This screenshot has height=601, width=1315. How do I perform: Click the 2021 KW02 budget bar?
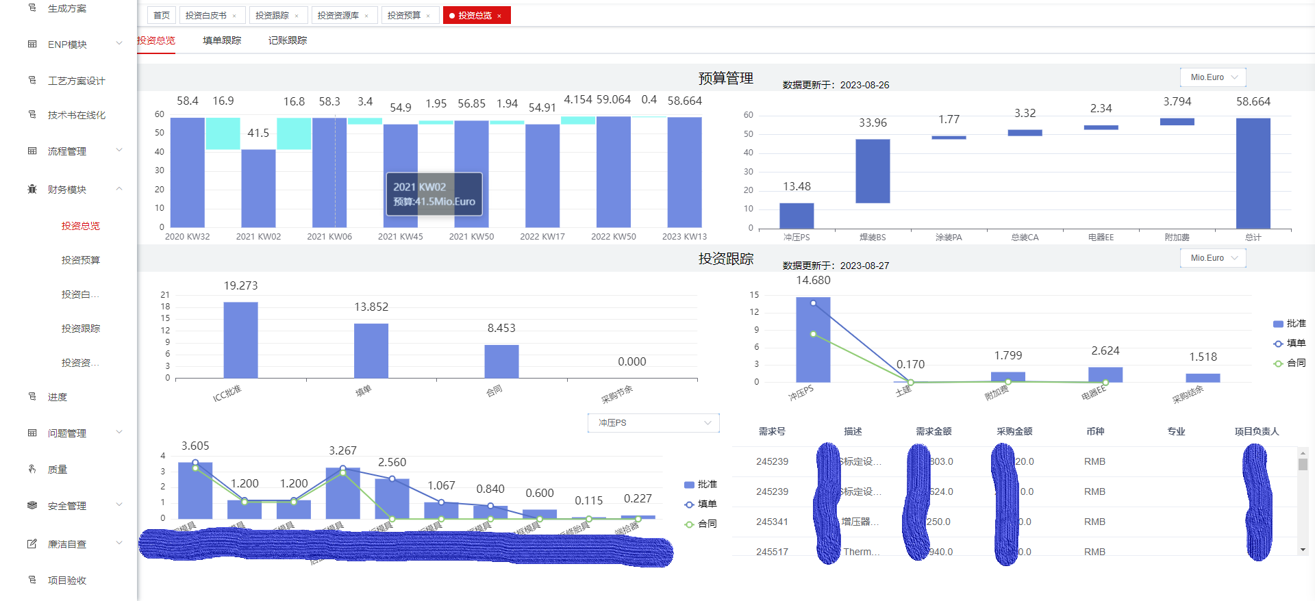[258, 188]
